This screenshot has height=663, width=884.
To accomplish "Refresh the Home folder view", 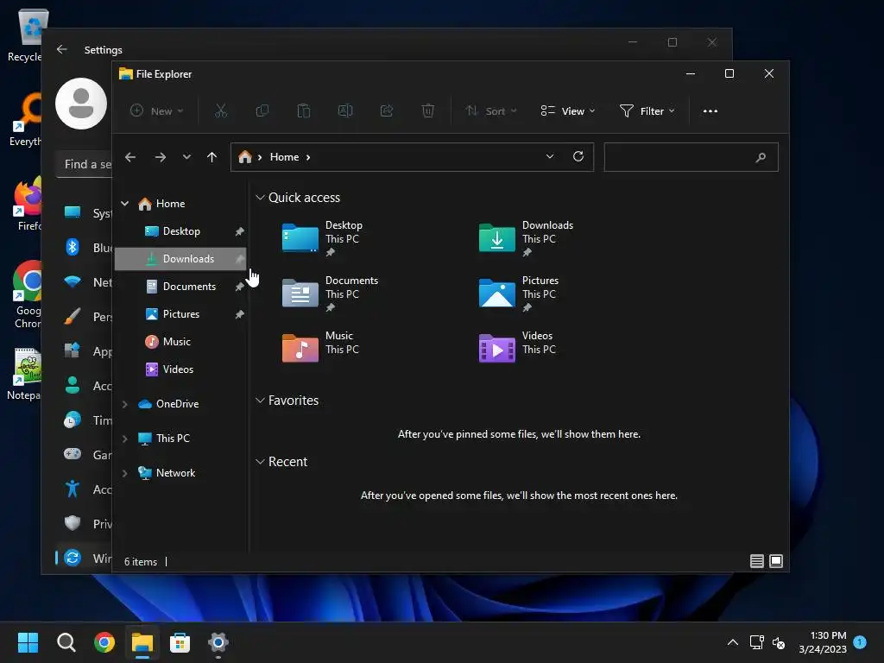I will 578,157.
